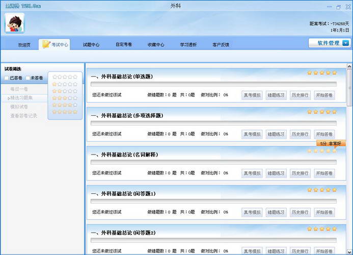Click 真考模拟 for 单选题 paper

coord(252,95)
